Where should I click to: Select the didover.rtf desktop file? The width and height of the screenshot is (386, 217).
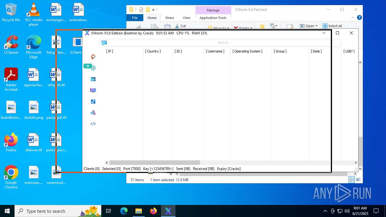(33, 142)
